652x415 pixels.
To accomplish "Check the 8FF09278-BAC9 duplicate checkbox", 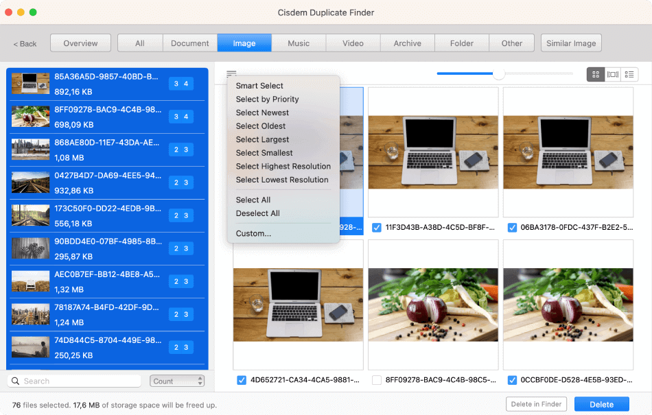I will (376, 380).
